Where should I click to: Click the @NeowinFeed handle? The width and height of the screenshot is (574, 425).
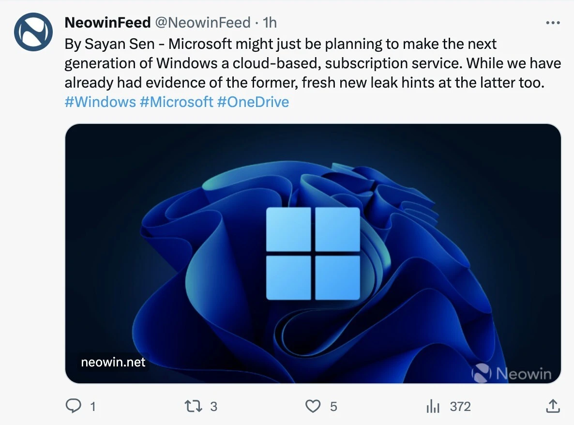click(x=203, y=22)
